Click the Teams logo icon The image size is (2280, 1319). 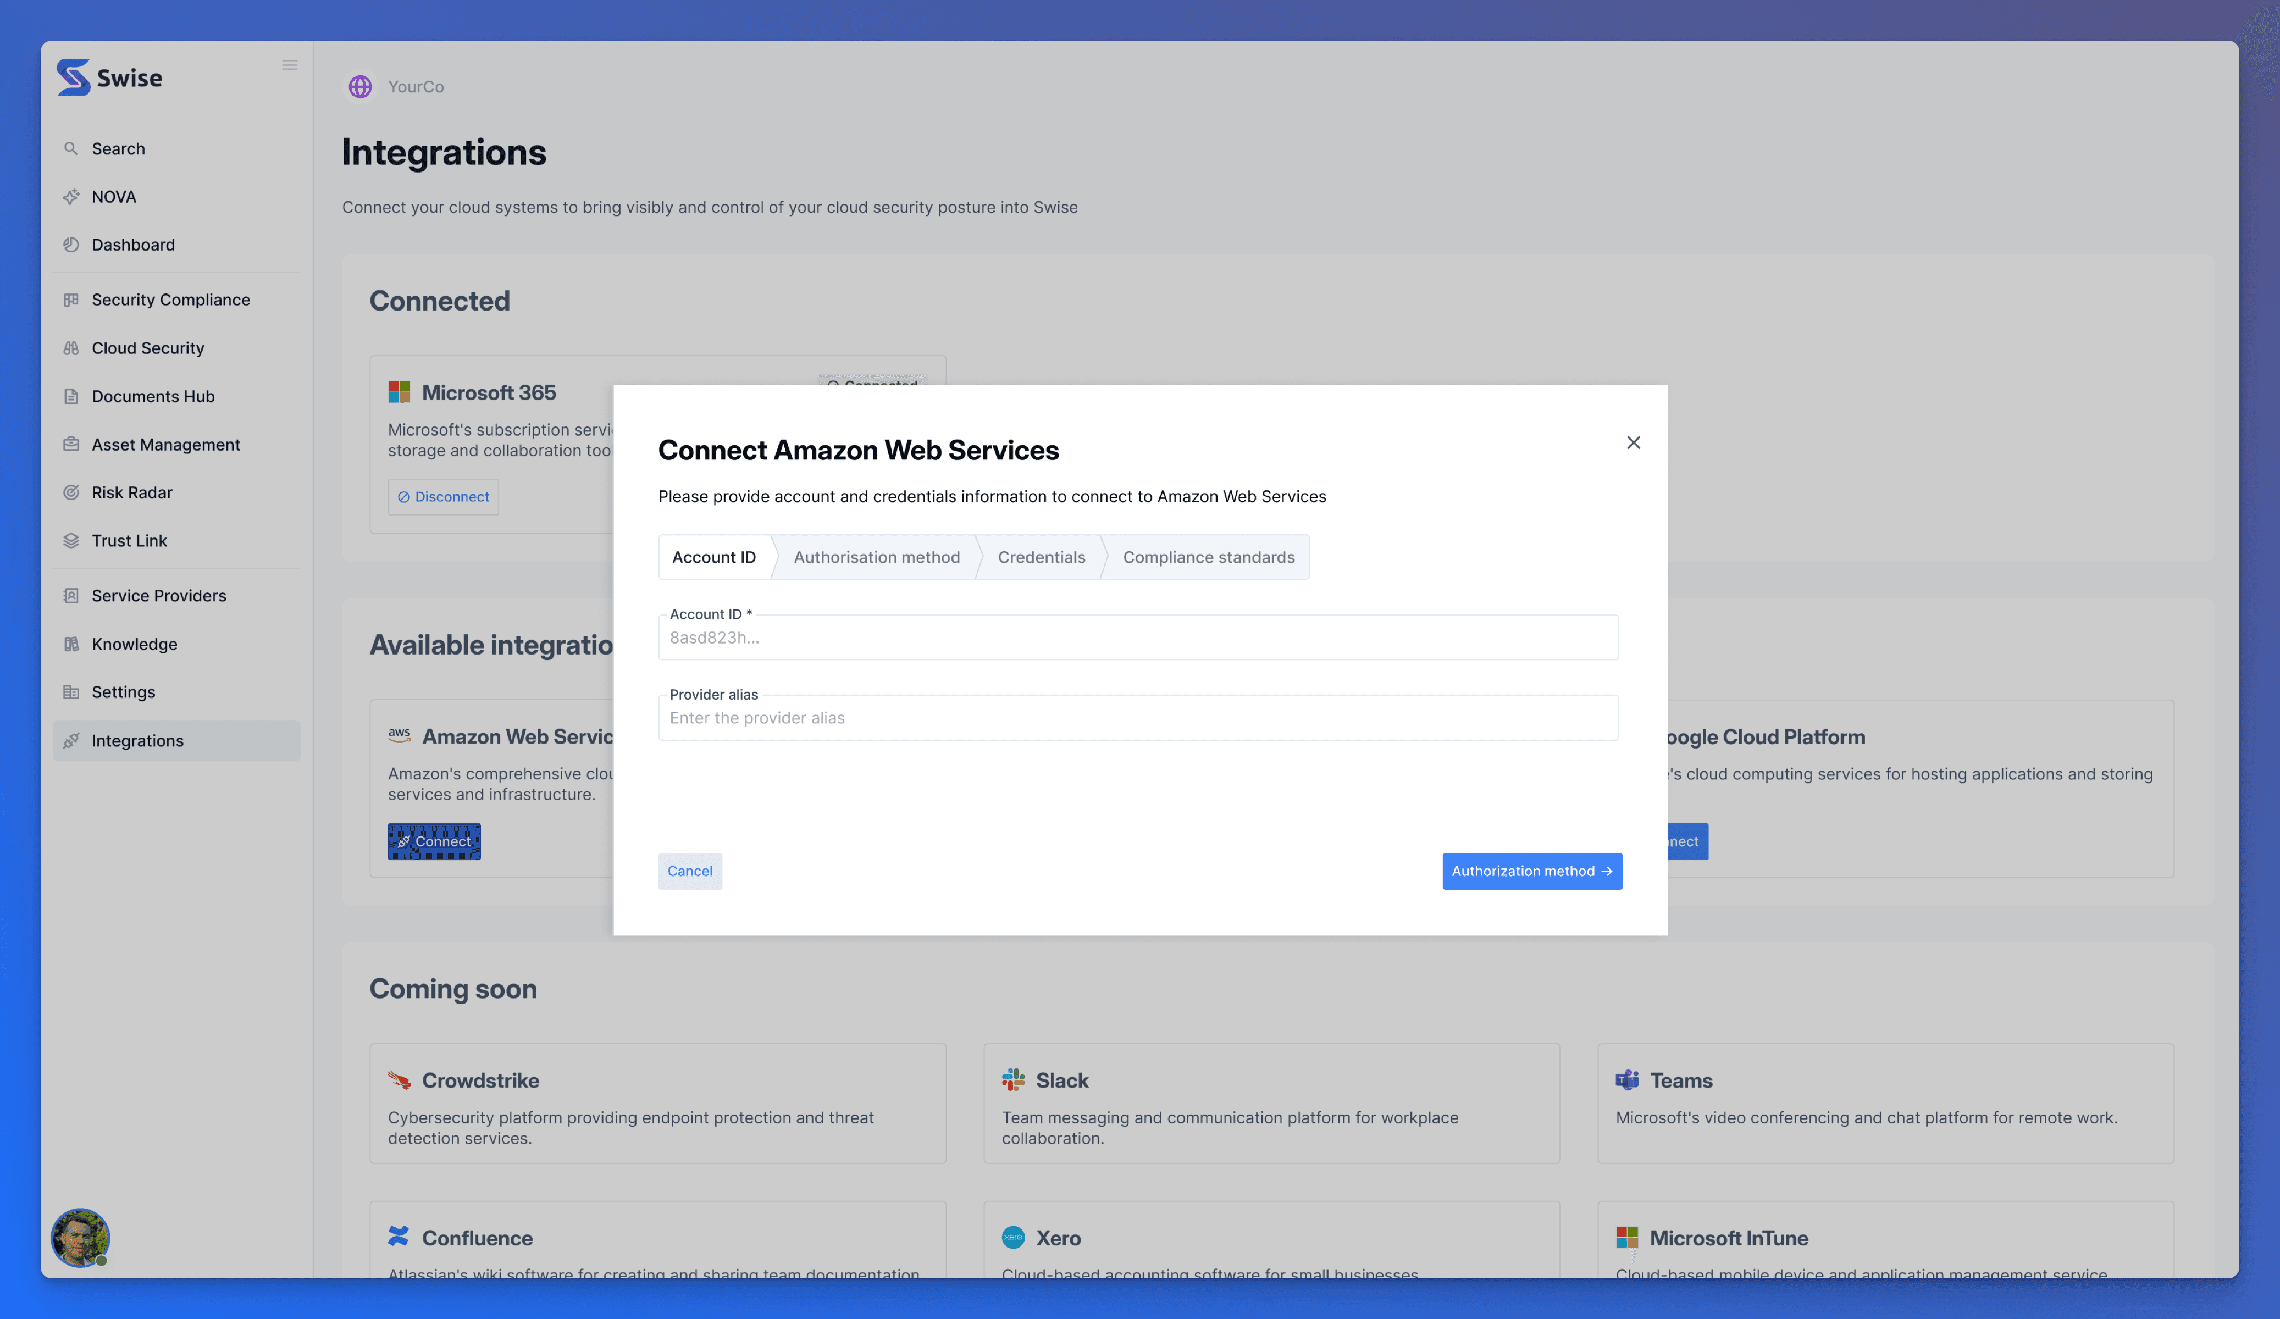click(1627, 1079)
